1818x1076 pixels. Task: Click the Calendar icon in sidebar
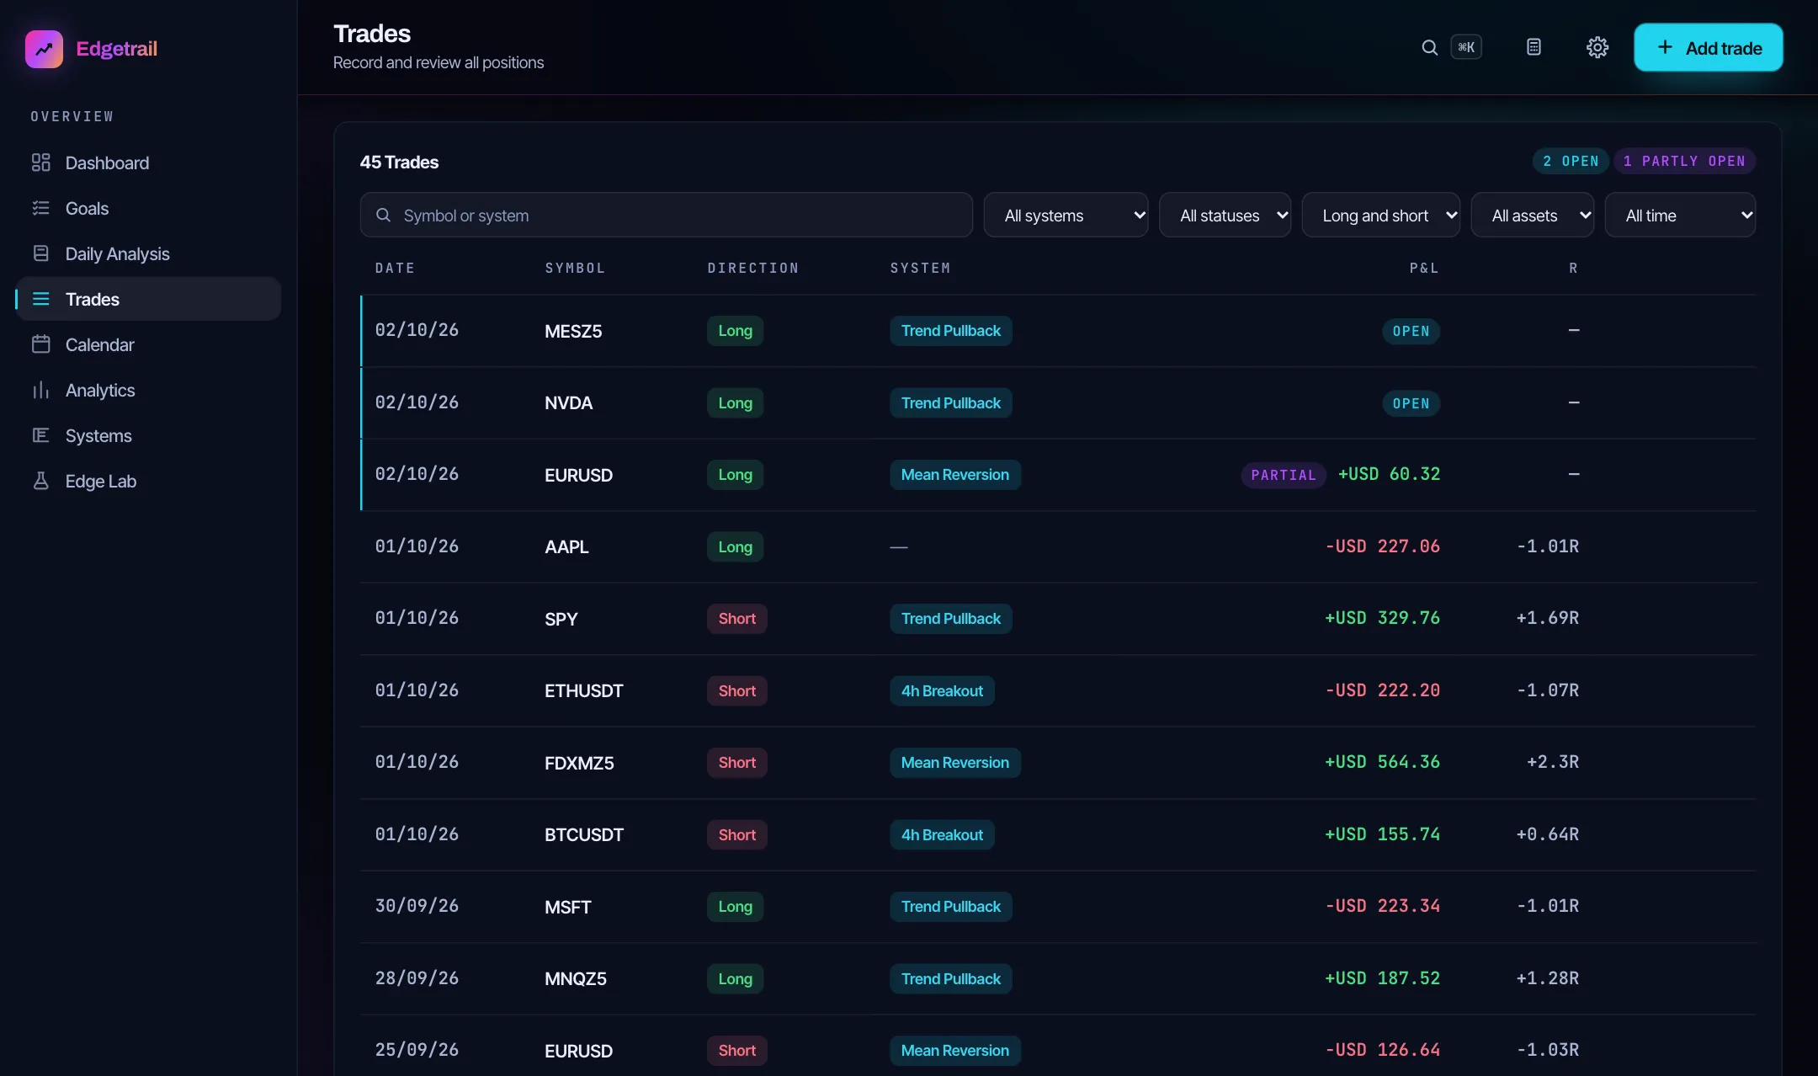coord(40,344)
